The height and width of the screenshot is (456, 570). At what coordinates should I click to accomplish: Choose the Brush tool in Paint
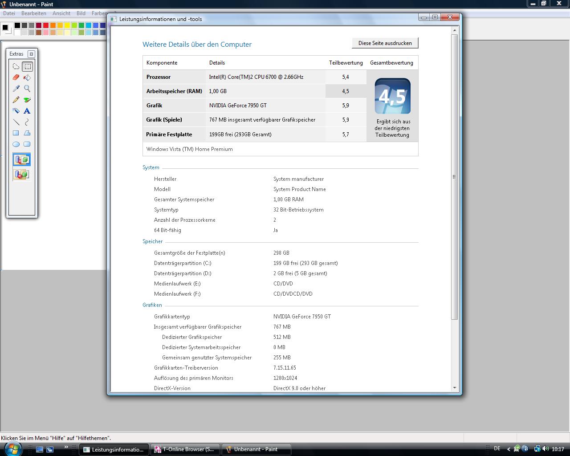pos(27,100)
